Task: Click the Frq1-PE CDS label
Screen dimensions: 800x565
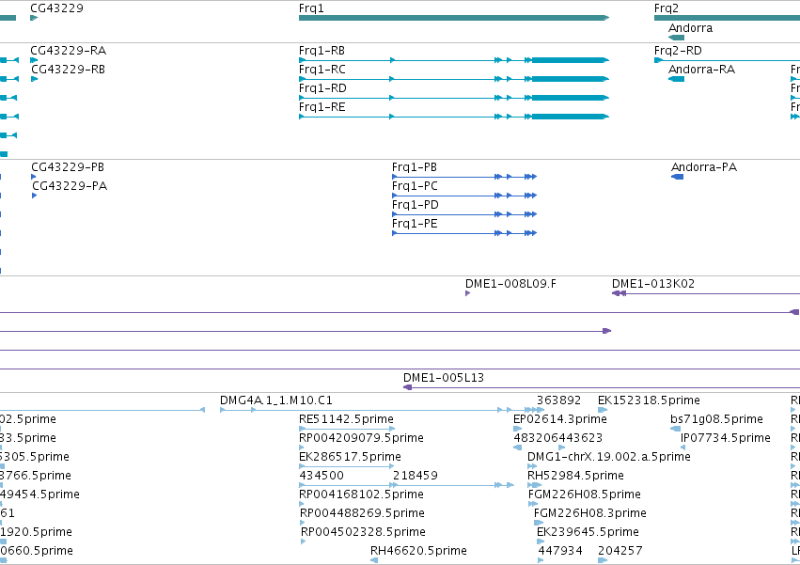Action: tap(415, 224)
